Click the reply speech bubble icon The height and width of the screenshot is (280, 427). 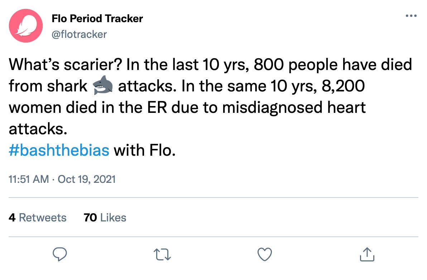point(59,255)
